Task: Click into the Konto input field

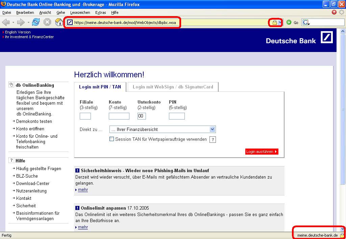Action: click(119, 116)
